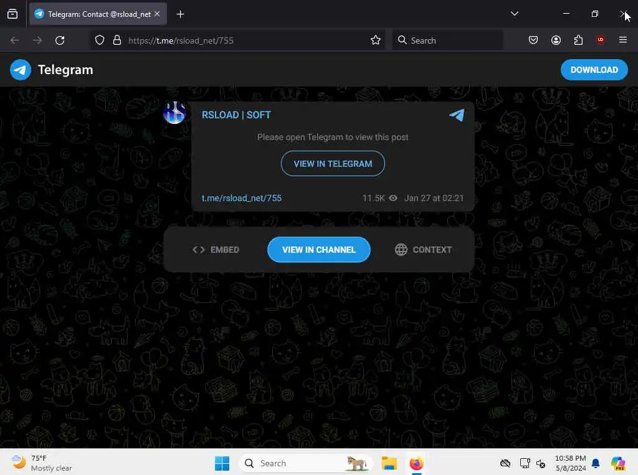Viewport: 638px width, 475px height.
Task: Click 'Please open Telegram to view this post' text
Action: click(333, 137)
